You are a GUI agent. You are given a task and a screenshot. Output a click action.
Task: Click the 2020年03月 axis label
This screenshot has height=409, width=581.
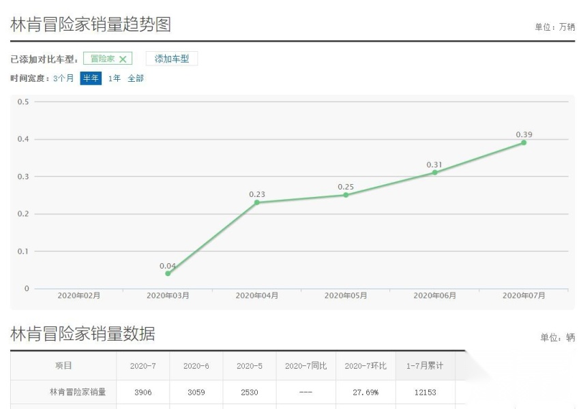[x=168, y=296]
